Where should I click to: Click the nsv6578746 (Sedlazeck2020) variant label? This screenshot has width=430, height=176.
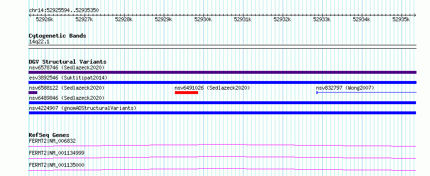click(67, 68)
